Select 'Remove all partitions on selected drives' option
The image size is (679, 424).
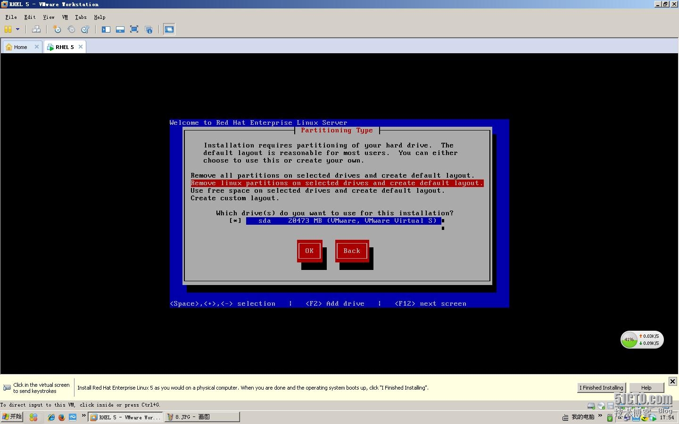point(332,175)
